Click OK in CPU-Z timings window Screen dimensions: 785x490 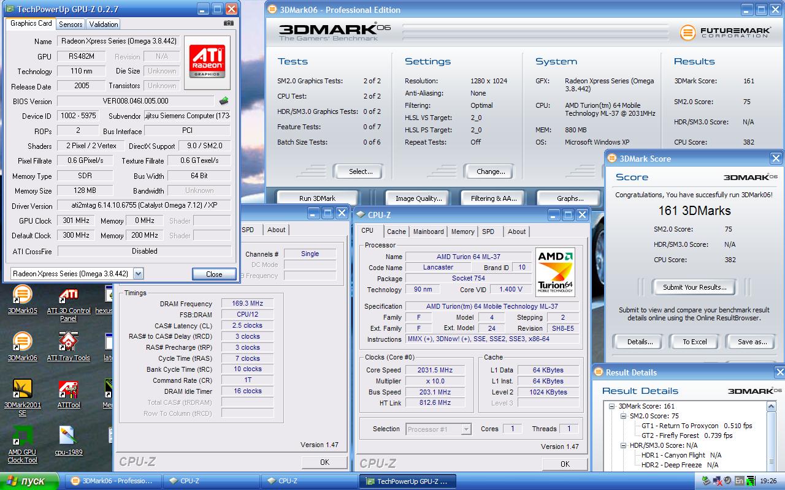tap(324, 462)
